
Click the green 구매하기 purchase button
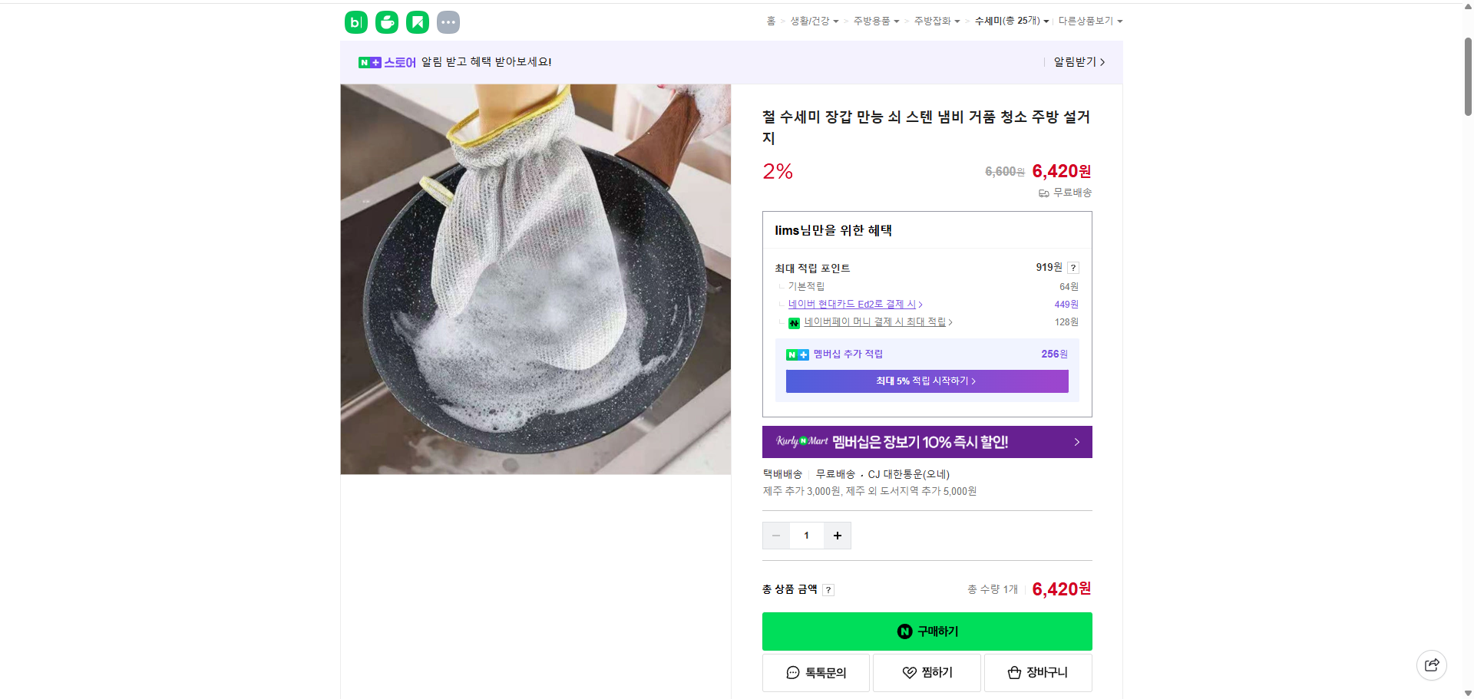click(x=927, y=631)
